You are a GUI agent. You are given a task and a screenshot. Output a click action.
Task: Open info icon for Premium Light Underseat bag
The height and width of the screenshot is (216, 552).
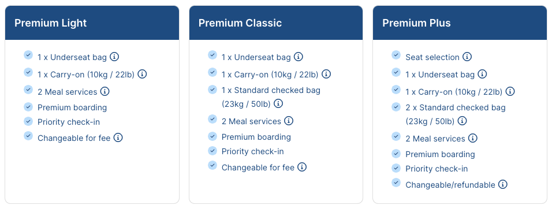114,57
